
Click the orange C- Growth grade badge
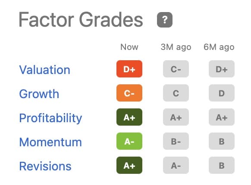[x=129, y=93]
